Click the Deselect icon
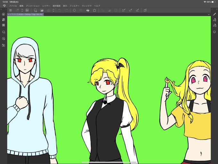The width and height of the screenshot is (218, 164). coord(103,10)
